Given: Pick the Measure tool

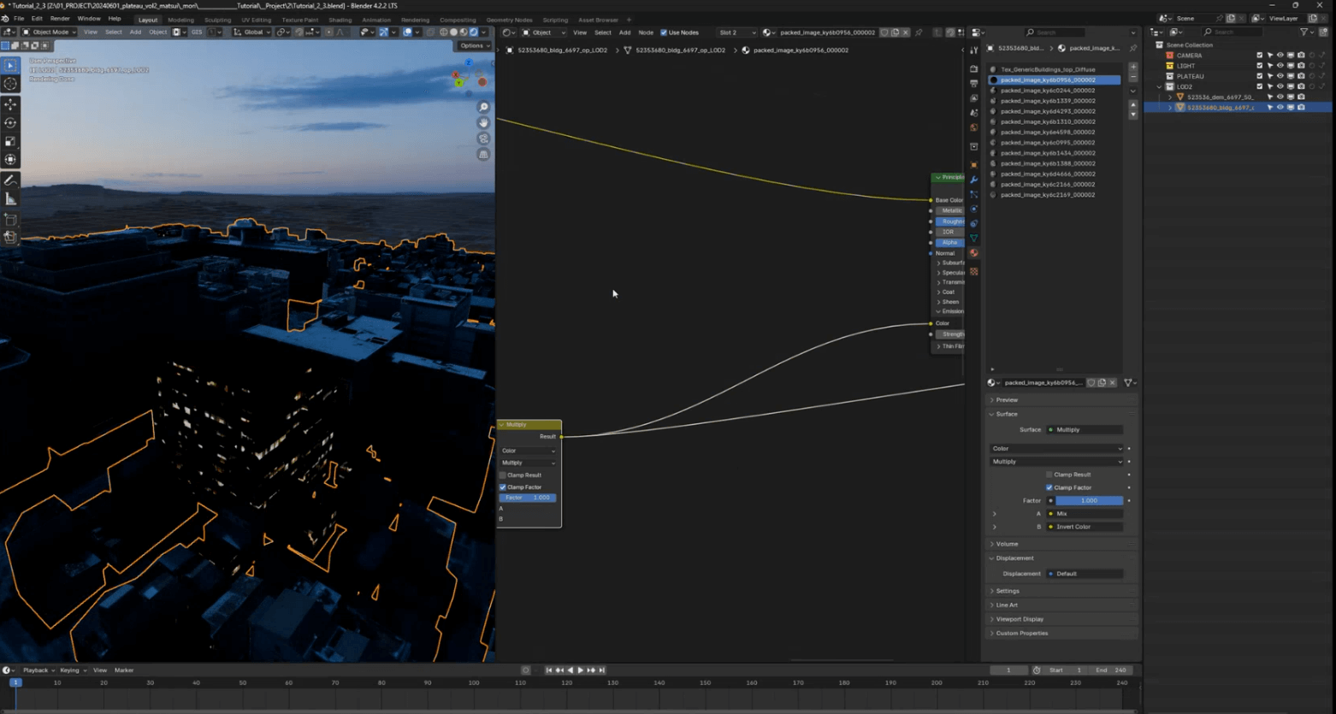Looking at the screenshot, I should [x=10, y=199].
